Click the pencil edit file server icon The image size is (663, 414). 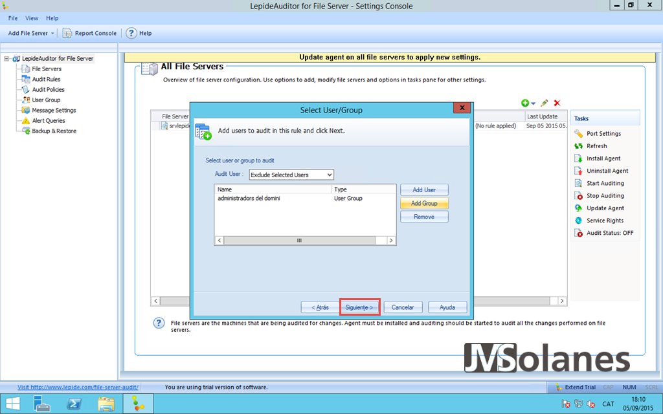click(x=544, y=103)
